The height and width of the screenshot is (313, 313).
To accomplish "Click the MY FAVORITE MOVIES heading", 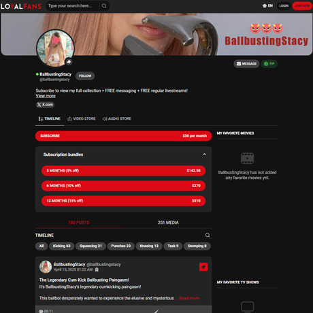I will tap(235, 133).
